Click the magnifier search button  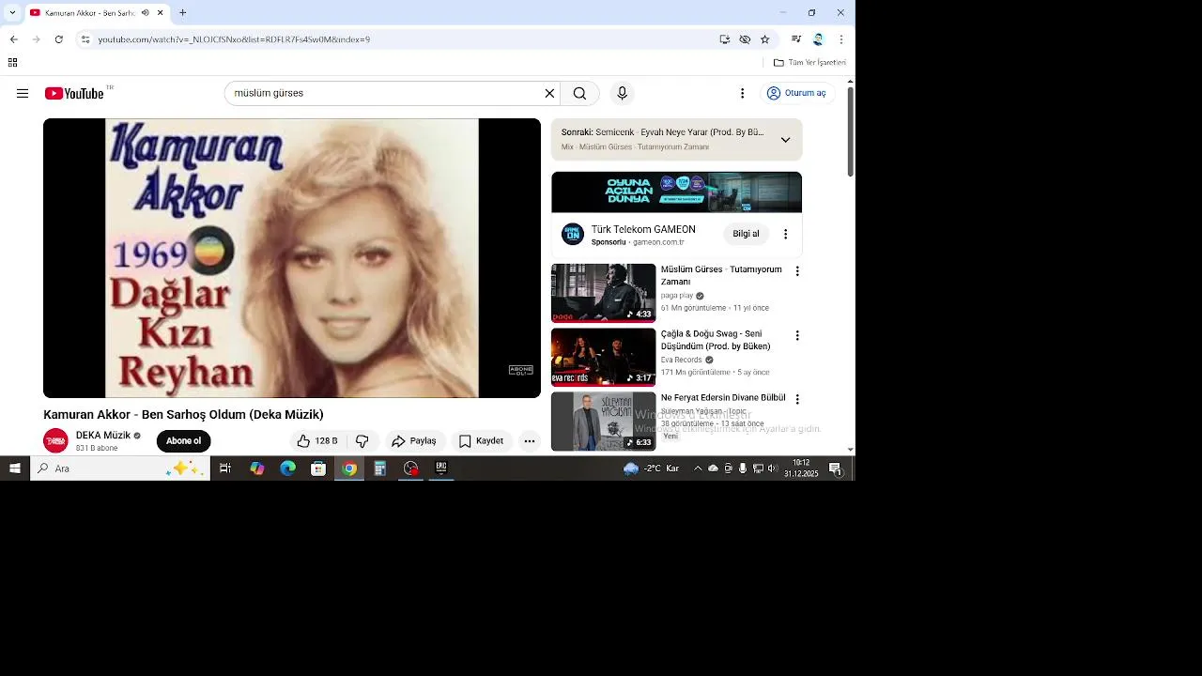point(579,93)
